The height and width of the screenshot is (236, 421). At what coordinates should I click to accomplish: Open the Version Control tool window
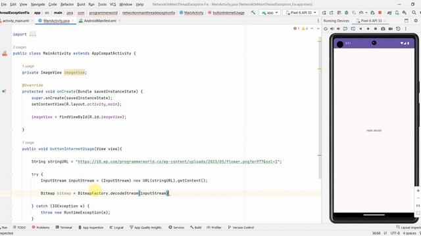pos(241,227)
